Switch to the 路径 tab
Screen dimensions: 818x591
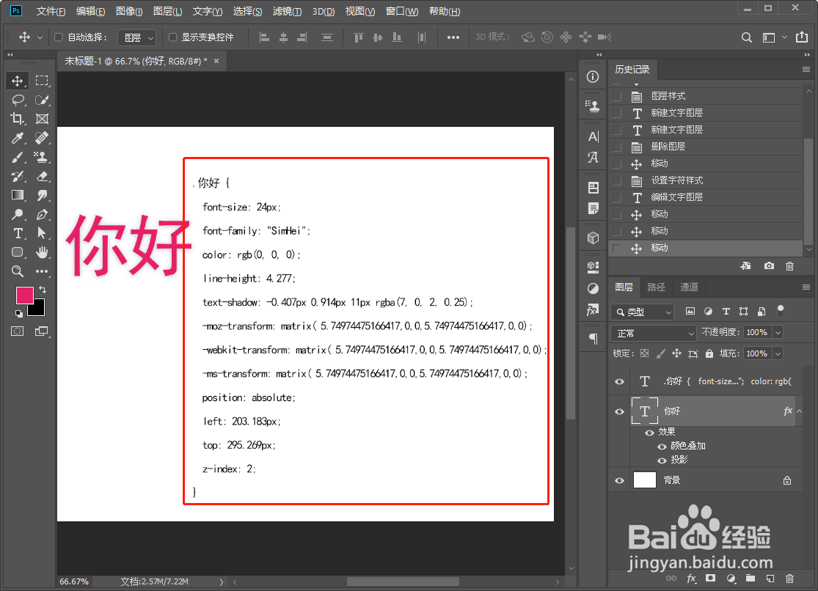656,287
